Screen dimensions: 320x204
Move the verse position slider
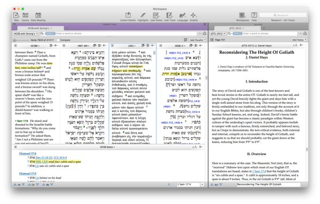click(x=15, y=40)
